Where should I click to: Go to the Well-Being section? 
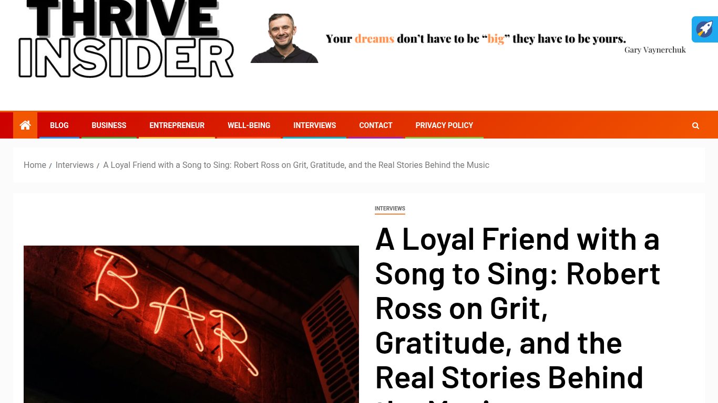pos(249,125)
